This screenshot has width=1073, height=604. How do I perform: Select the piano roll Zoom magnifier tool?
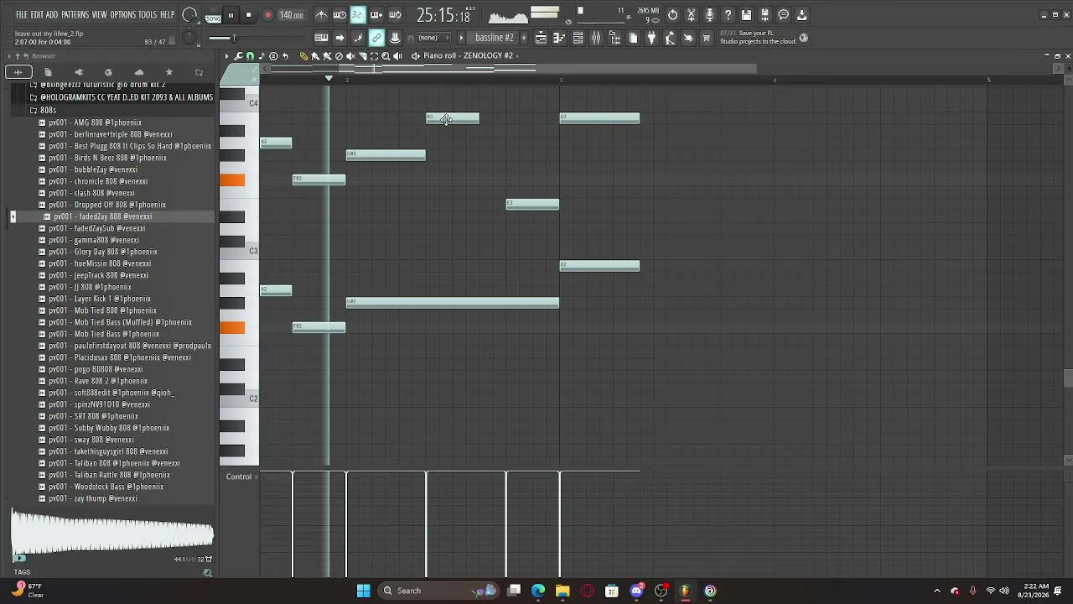pos(386,56)
